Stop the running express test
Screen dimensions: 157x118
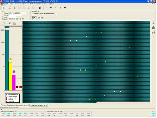[x=51, y=8]
